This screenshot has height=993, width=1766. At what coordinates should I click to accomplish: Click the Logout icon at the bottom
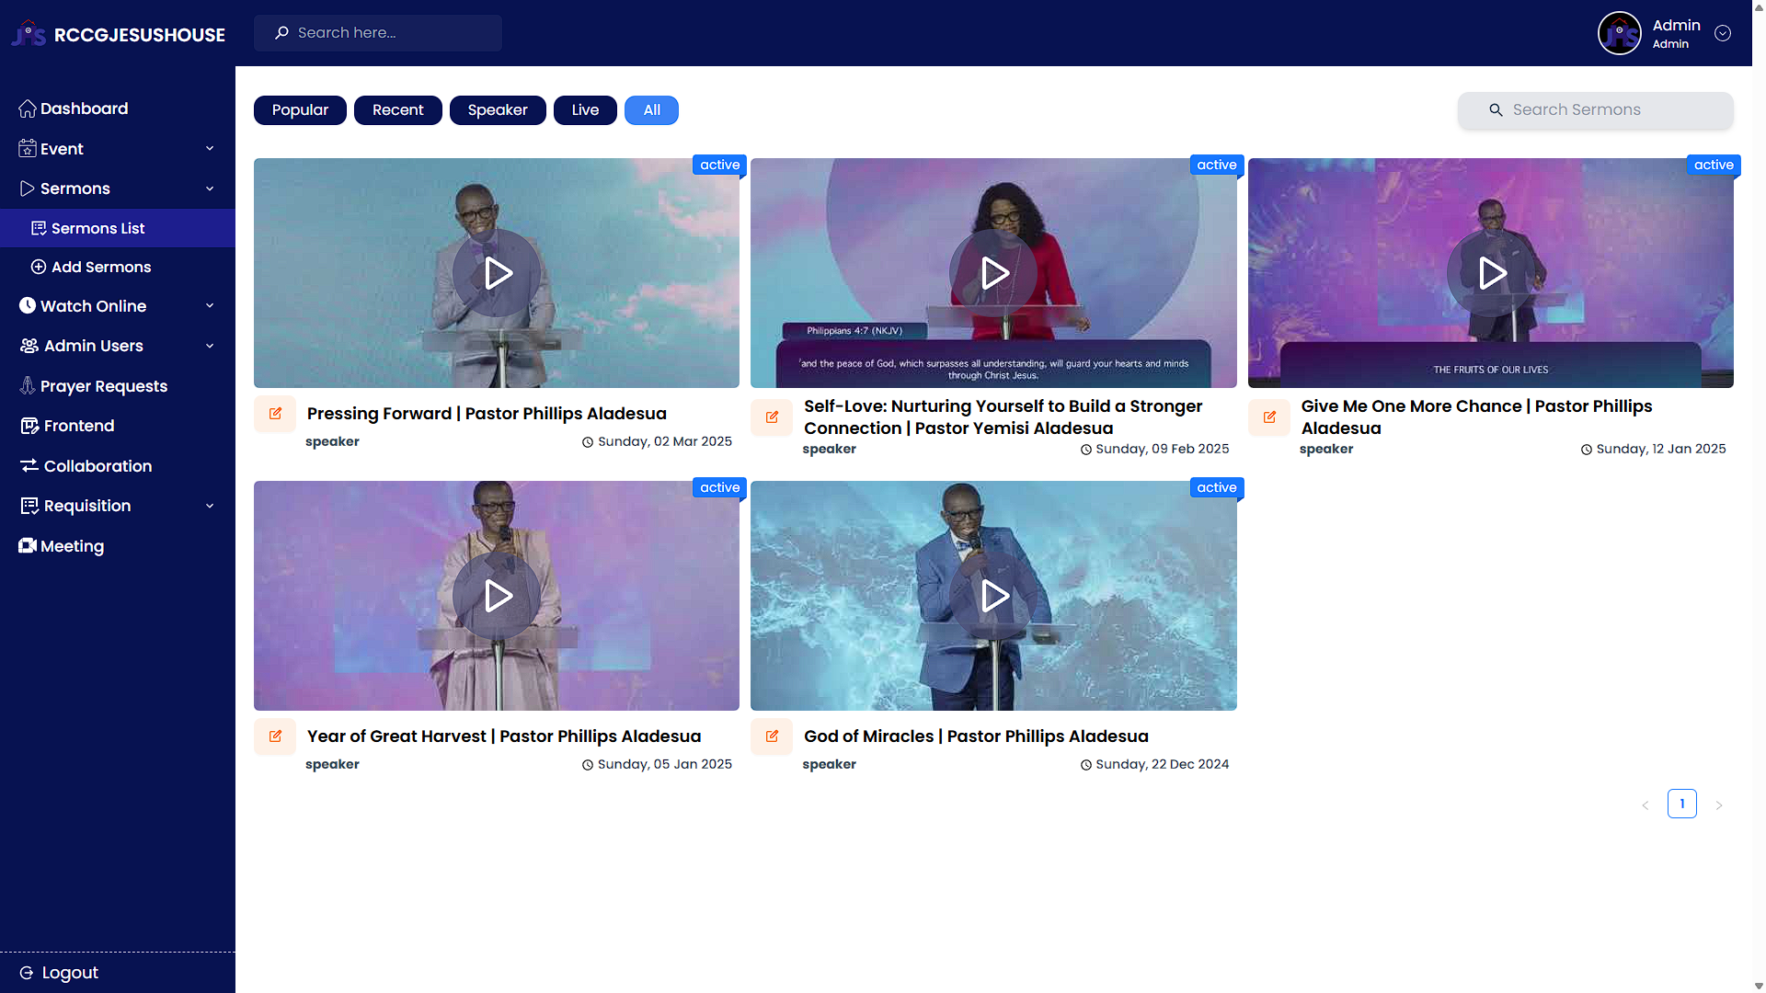[26, 972]
